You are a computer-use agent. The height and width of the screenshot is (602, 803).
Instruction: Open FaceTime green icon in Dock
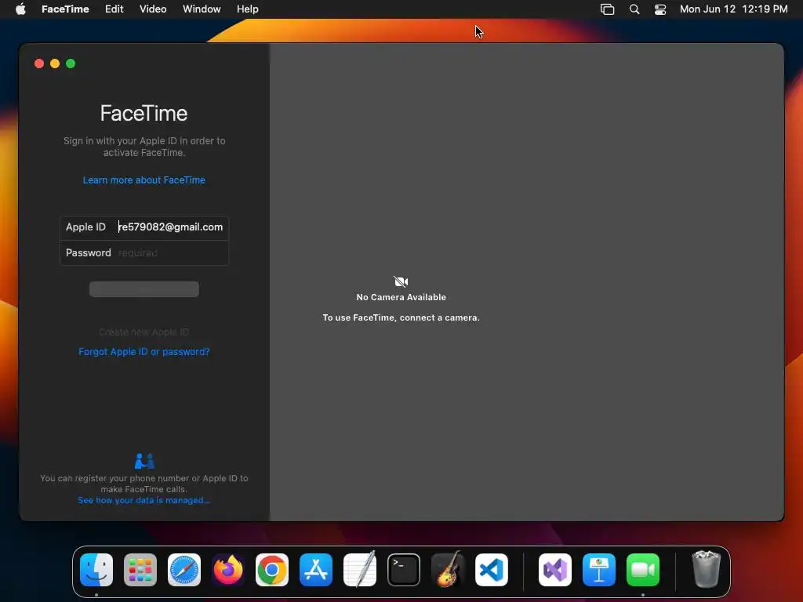643,570
